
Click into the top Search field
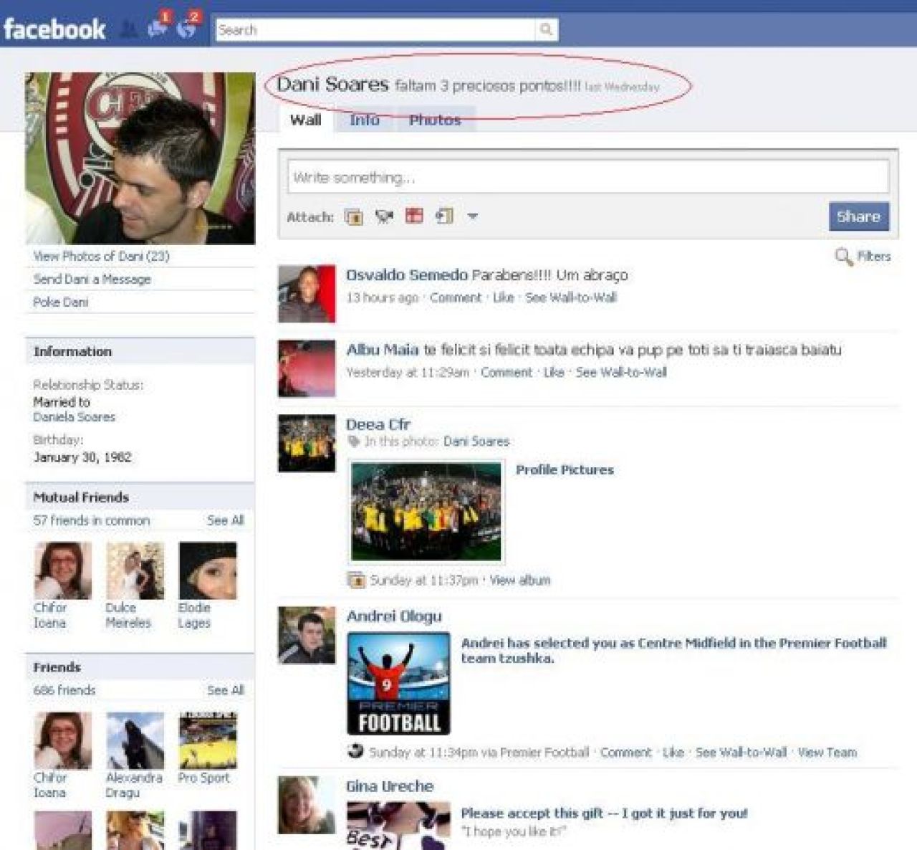tap(375, 29)
